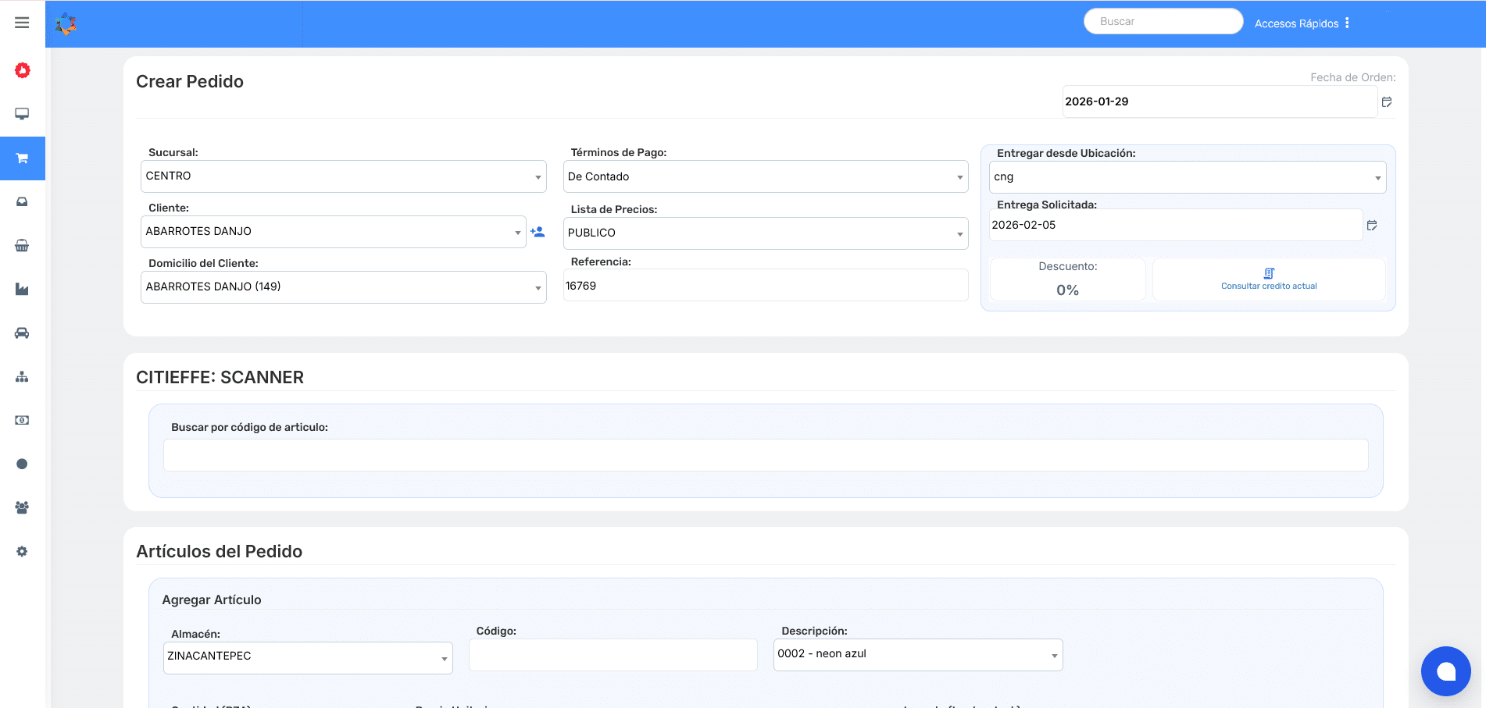Click the add client icon
1486x708 pixels.
[x=538, y=232]
